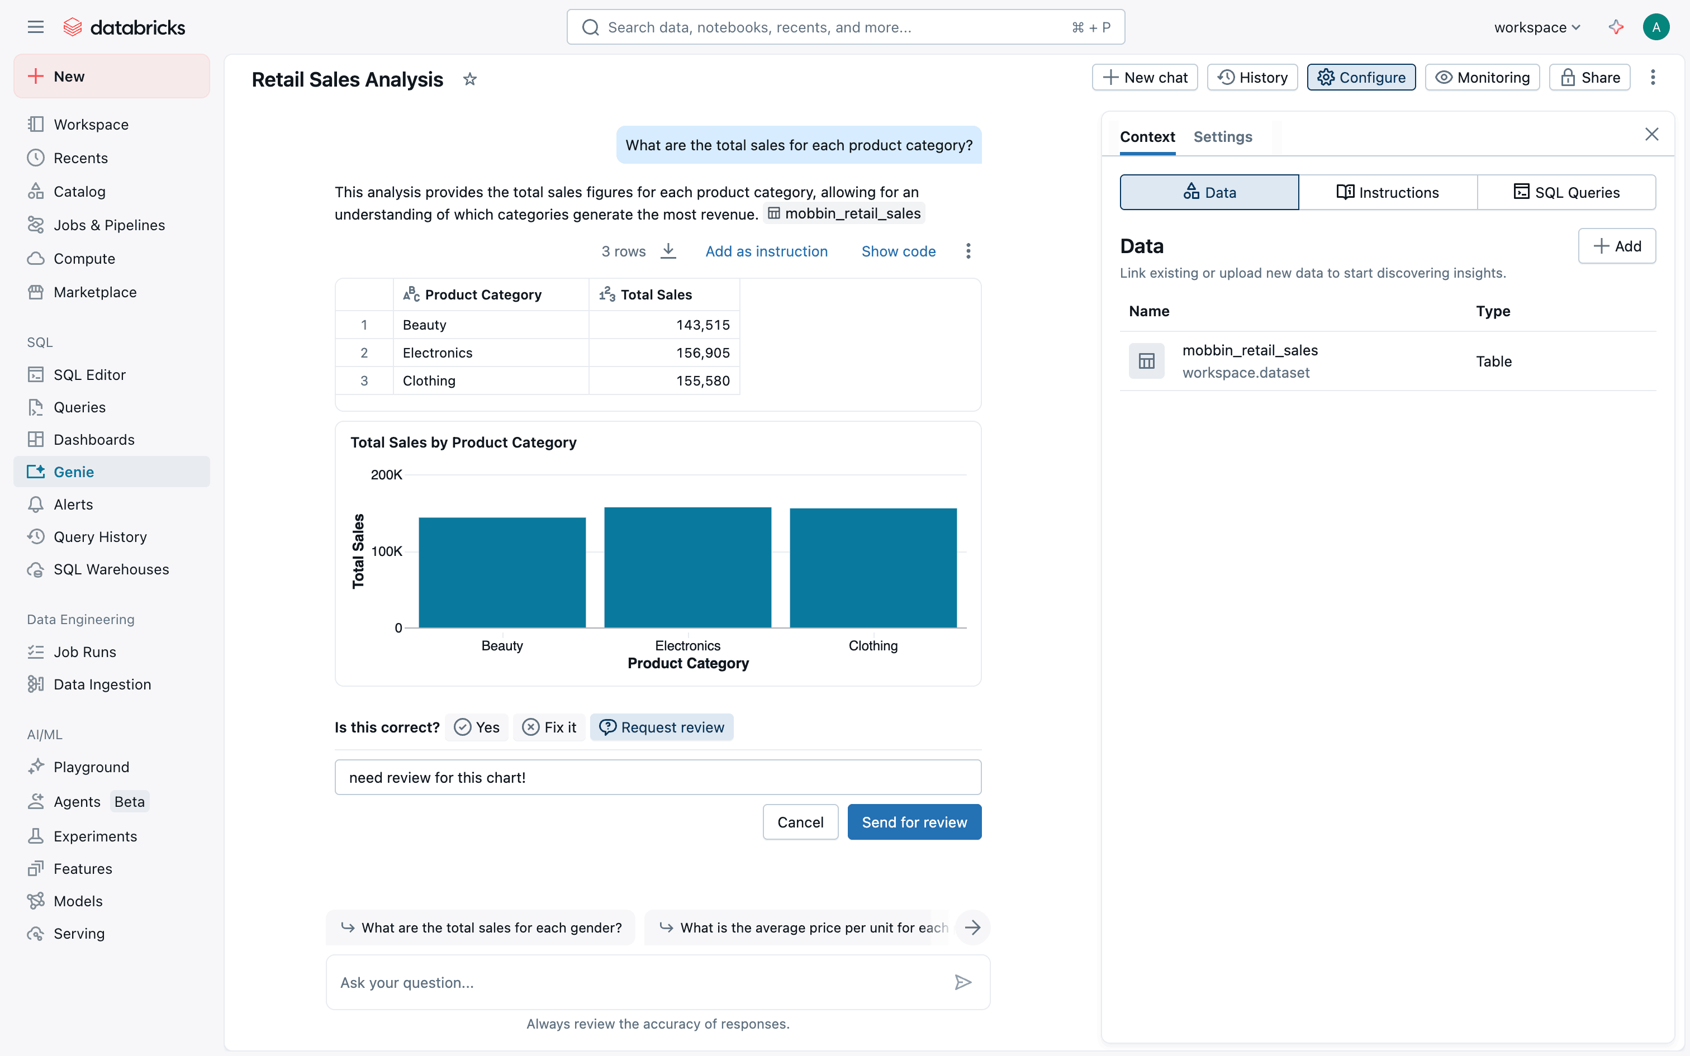Expand the workspace switcher dropdown
The width and height of the screenshot is (1690, 1056).
[1537, 27]
